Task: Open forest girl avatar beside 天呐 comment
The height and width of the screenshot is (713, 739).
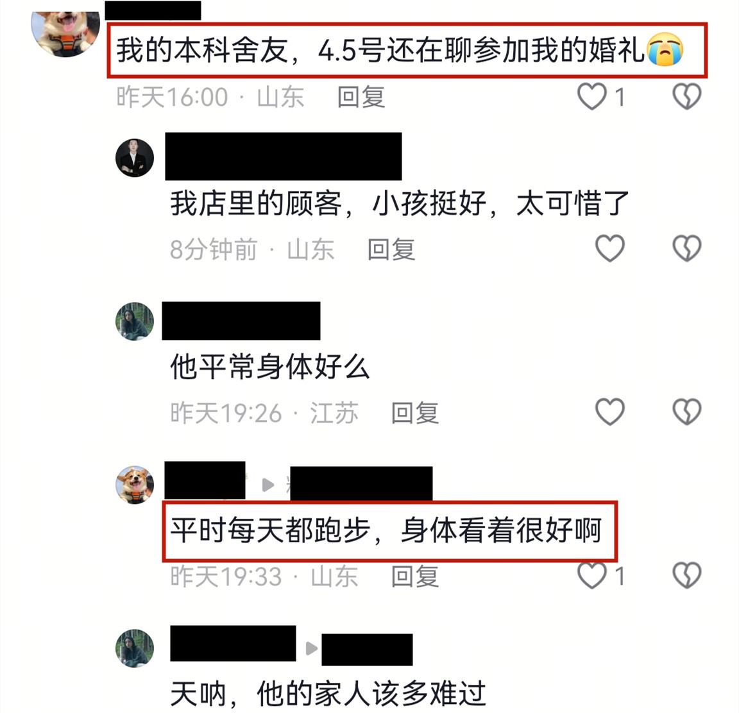Action: (135, 648)
